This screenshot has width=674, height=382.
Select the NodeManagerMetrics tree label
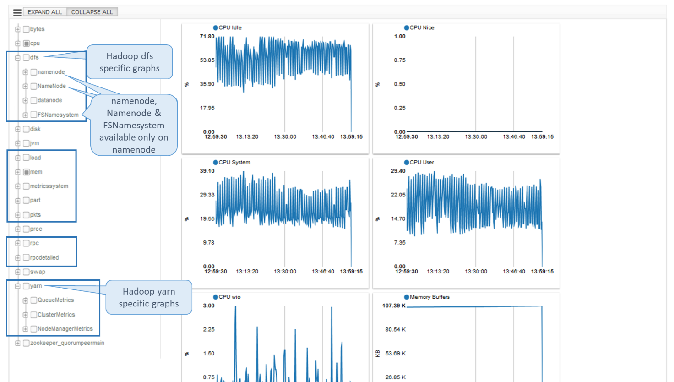pos(65,329)
